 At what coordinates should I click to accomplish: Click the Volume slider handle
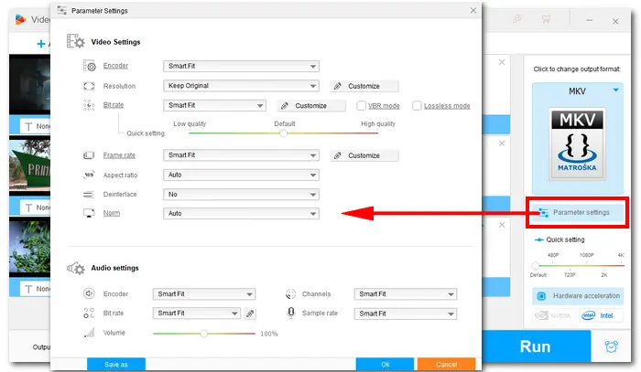coord(203,334)
